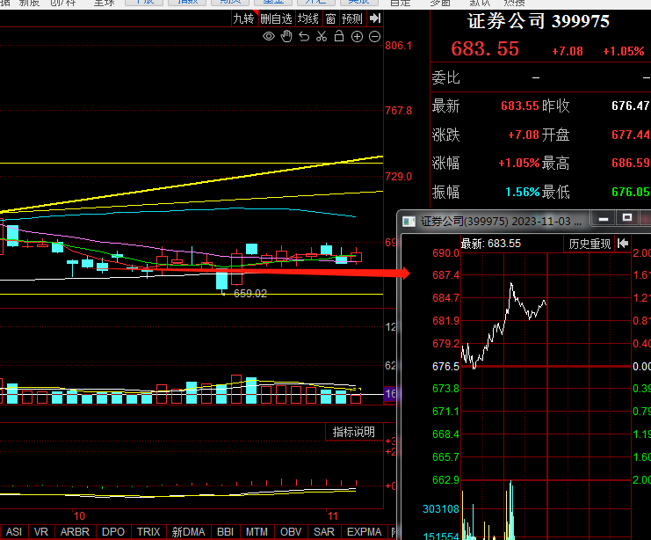Open 指标说明 indicator description
The height and width of the screenshot is (540, 651).
(x=354, y=432)
